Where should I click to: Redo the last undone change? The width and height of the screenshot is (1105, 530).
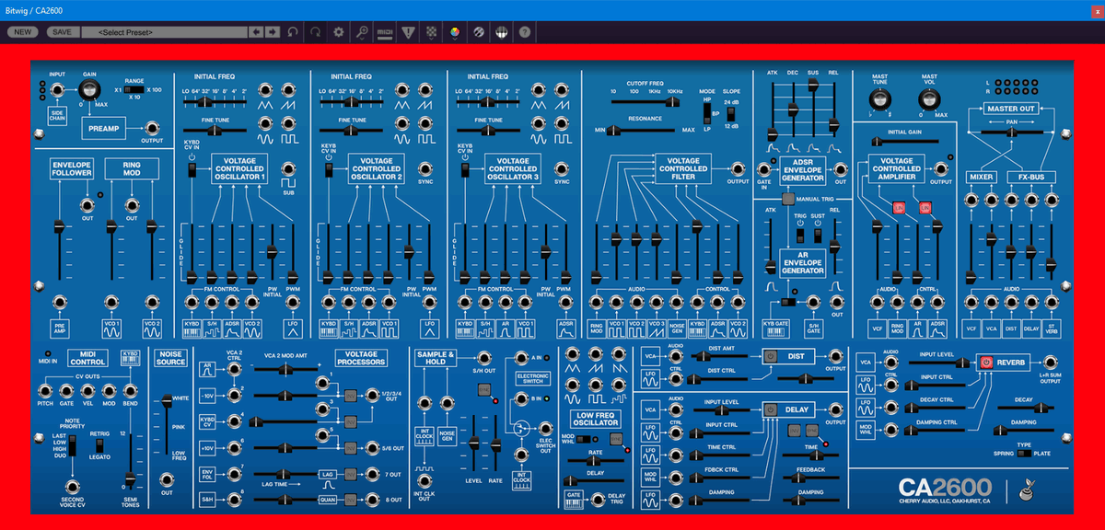tap(315, 31)
